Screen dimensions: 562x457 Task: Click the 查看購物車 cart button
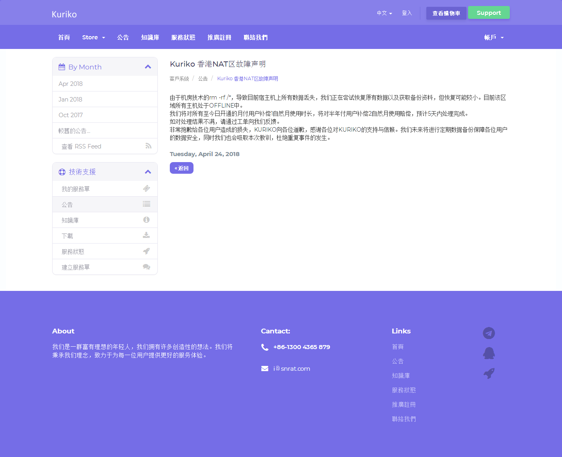[x=446, y=13]
